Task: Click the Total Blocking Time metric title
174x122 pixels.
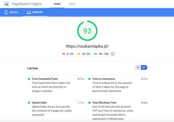Action: pos(104,103)
